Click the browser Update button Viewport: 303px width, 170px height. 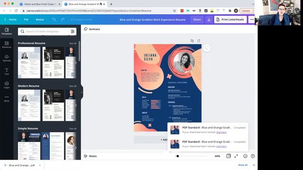pyautogui.click(x=246, y=11)
